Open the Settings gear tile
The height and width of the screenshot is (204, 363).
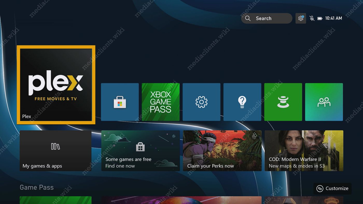201,102
